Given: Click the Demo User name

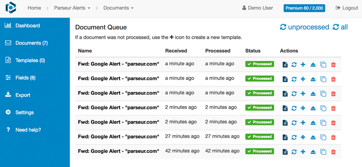Looking at the screenshot, I should (x=261, y=8).
